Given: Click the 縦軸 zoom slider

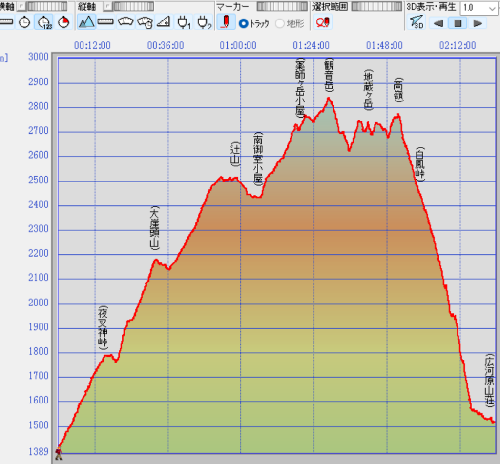Looking at the screenshot, I should tap(134, 6).
